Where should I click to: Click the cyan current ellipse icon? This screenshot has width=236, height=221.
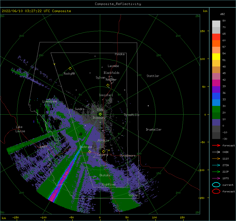(x=216, y=185)
